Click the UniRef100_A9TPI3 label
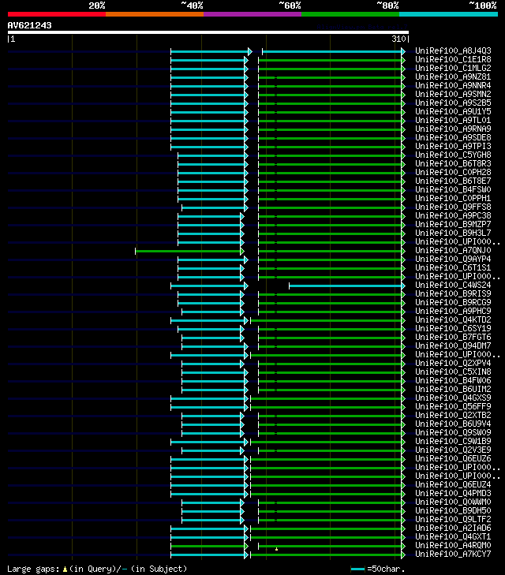The image size is (505, 575). click(453, 147)
